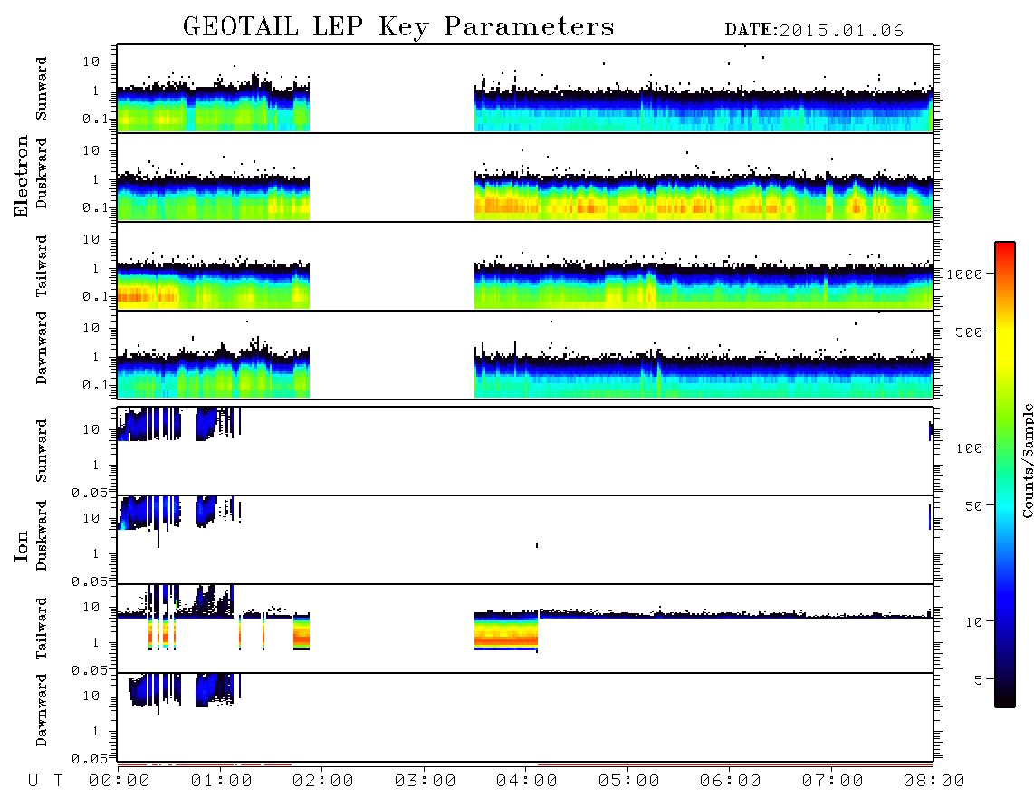Select the Ion group axis label

(x=22, y=545)
